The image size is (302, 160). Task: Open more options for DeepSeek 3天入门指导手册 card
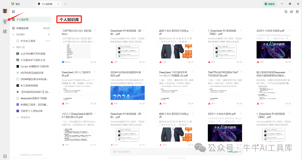click(95, 72)
